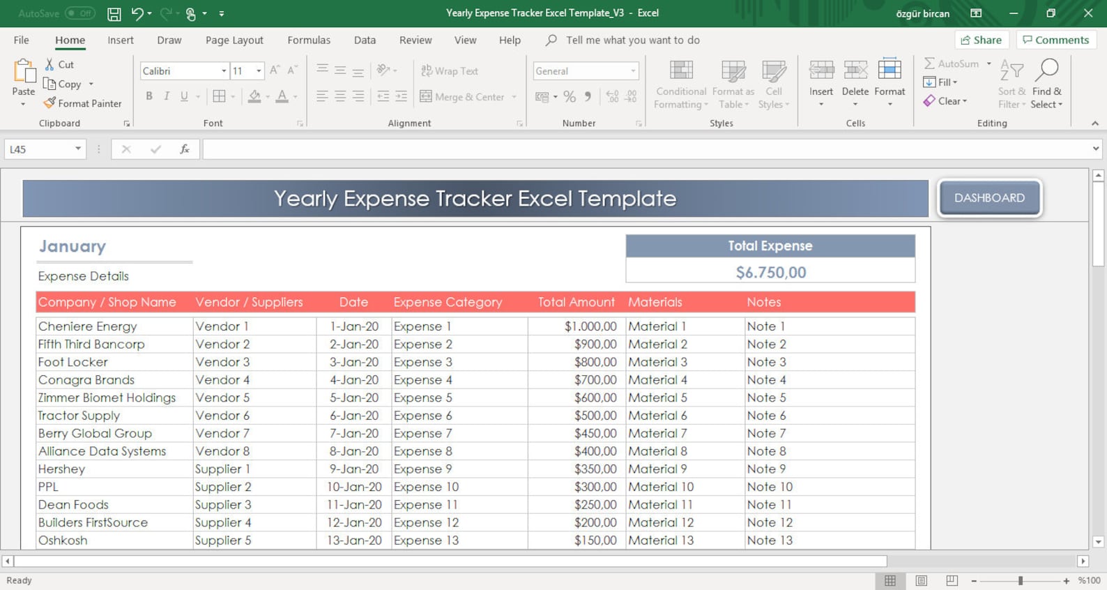This screenshot has width=1107, height=590.
Task: Open the Clear dropdown
Action: [x=945, y=101]
